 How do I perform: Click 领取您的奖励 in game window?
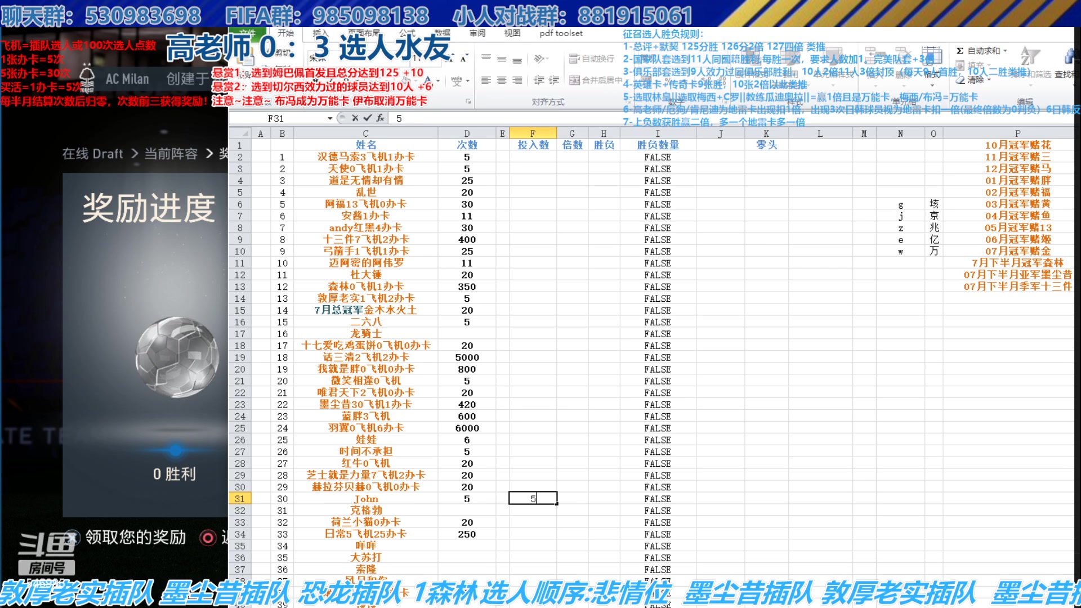[x=136, y=537]
